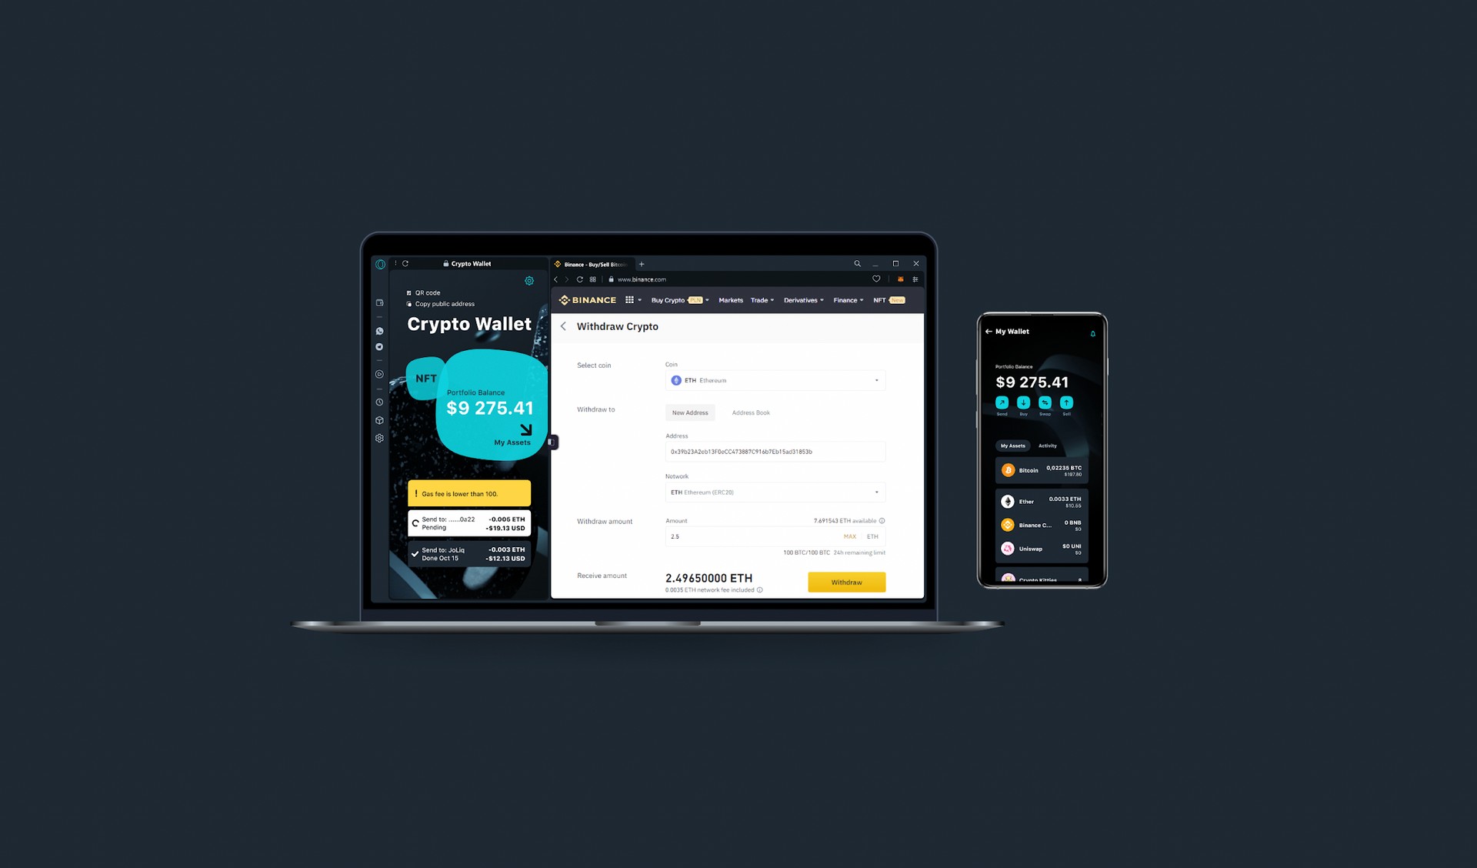Image resolution: width=1477 pixels, height=868 pixels.
Task: Click the New Address button
Action: [x=689, y=412]
